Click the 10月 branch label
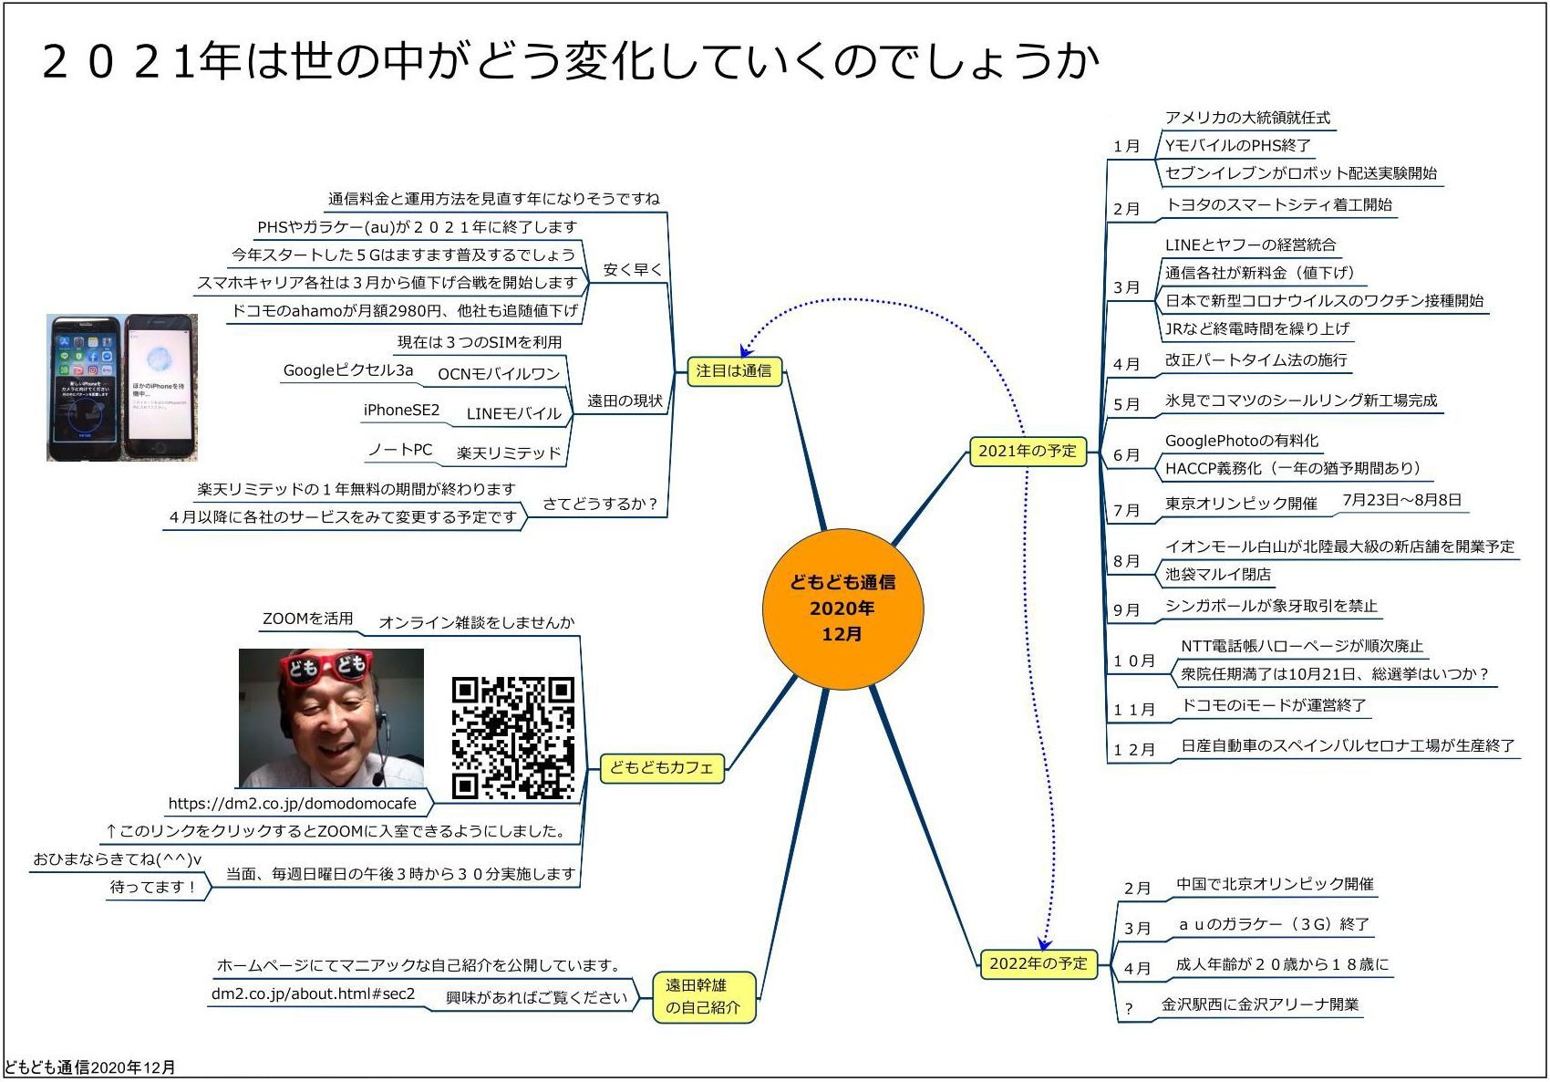Screen dimensions: 1550x1082 [x=1134, y=661]
